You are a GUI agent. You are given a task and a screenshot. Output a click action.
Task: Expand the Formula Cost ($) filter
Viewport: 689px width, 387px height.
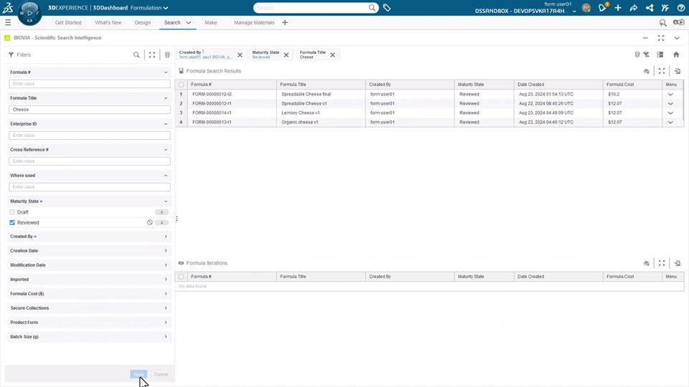(x=166, y=294)
